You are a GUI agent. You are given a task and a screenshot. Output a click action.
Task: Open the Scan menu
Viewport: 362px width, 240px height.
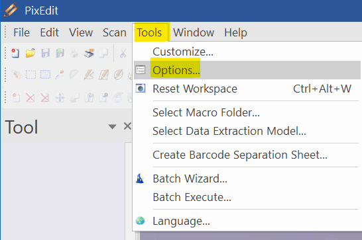115,32
